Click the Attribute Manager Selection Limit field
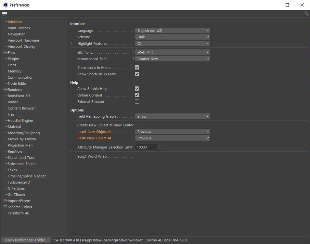This screenshot has height=244, width=310. (145, 147)
